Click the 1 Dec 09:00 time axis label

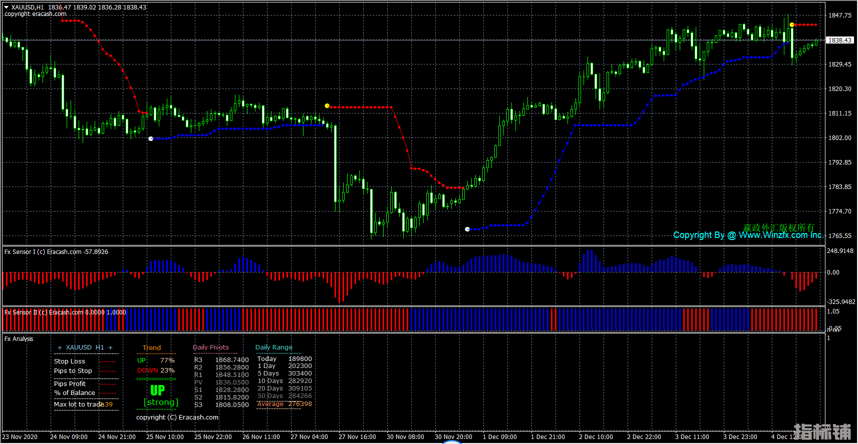pos(499,437)
